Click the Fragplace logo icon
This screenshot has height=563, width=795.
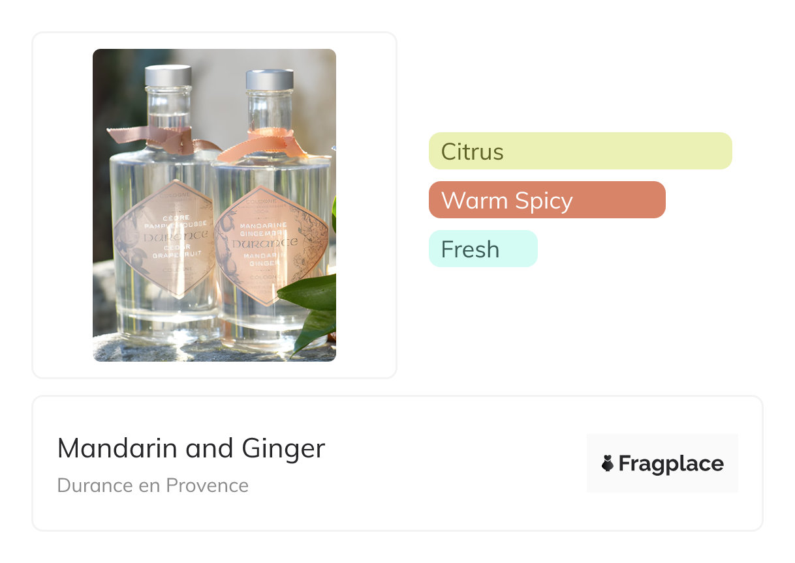coord(608,463)
